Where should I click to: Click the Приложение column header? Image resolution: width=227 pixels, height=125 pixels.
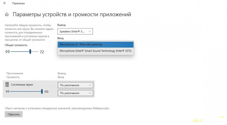pyautogui.click(x=14, y=73)
